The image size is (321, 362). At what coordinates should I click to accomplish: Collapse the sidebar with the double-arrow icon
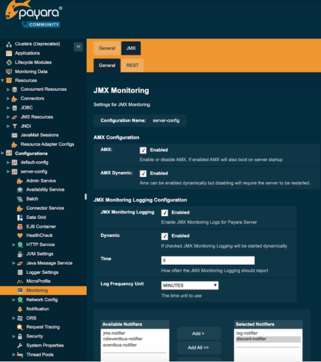78,47
